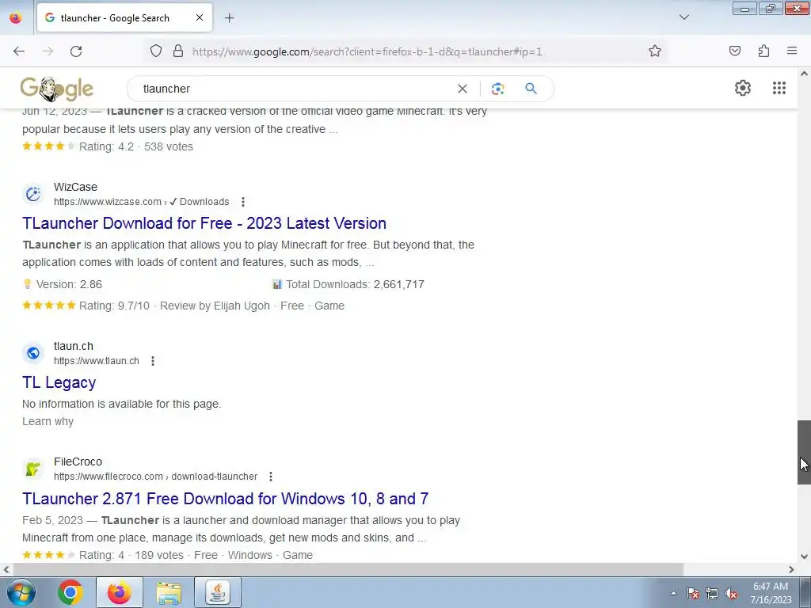This screenshot has width=811, height=608.
Task: Open a new browser tab
Action: click(x=229, y=18)
